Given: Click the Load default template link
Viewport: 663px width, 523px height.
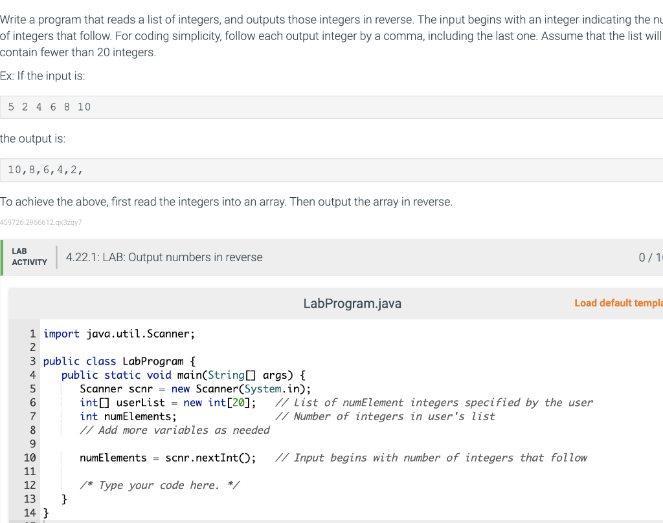Looking at the screenshot, I should pos(618,303).
